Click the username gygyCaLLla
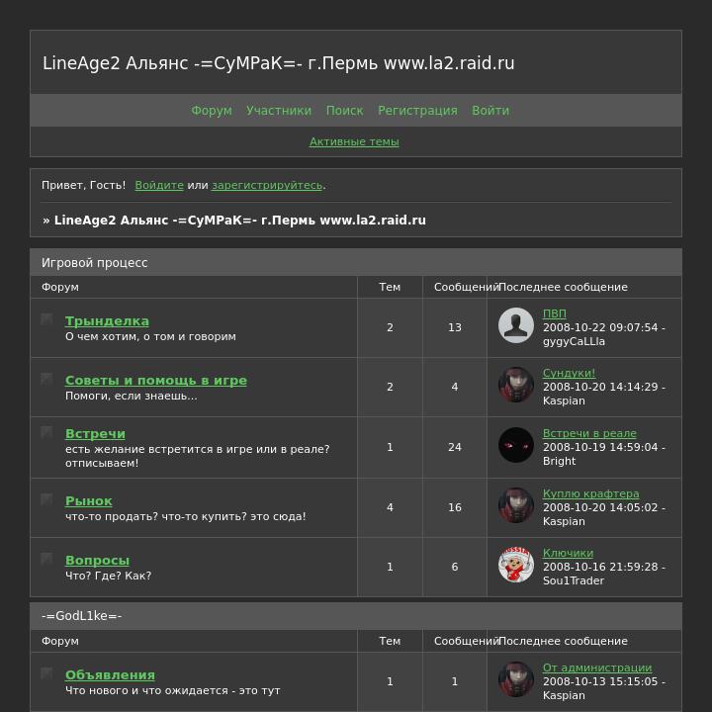This screenshot has width=712, height=712. (x=574, y=341)
